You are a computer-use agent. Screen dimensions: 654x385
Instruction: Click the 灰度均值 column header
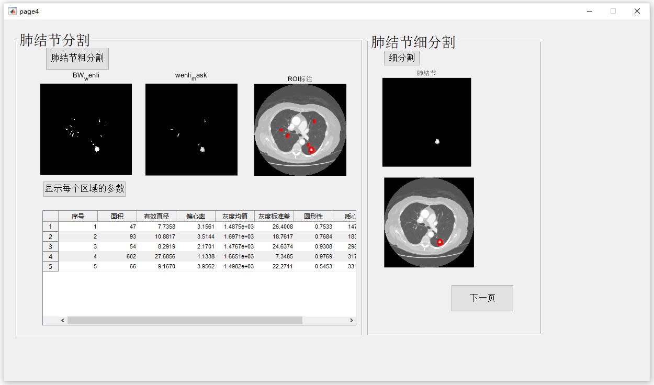click(235, 217)
